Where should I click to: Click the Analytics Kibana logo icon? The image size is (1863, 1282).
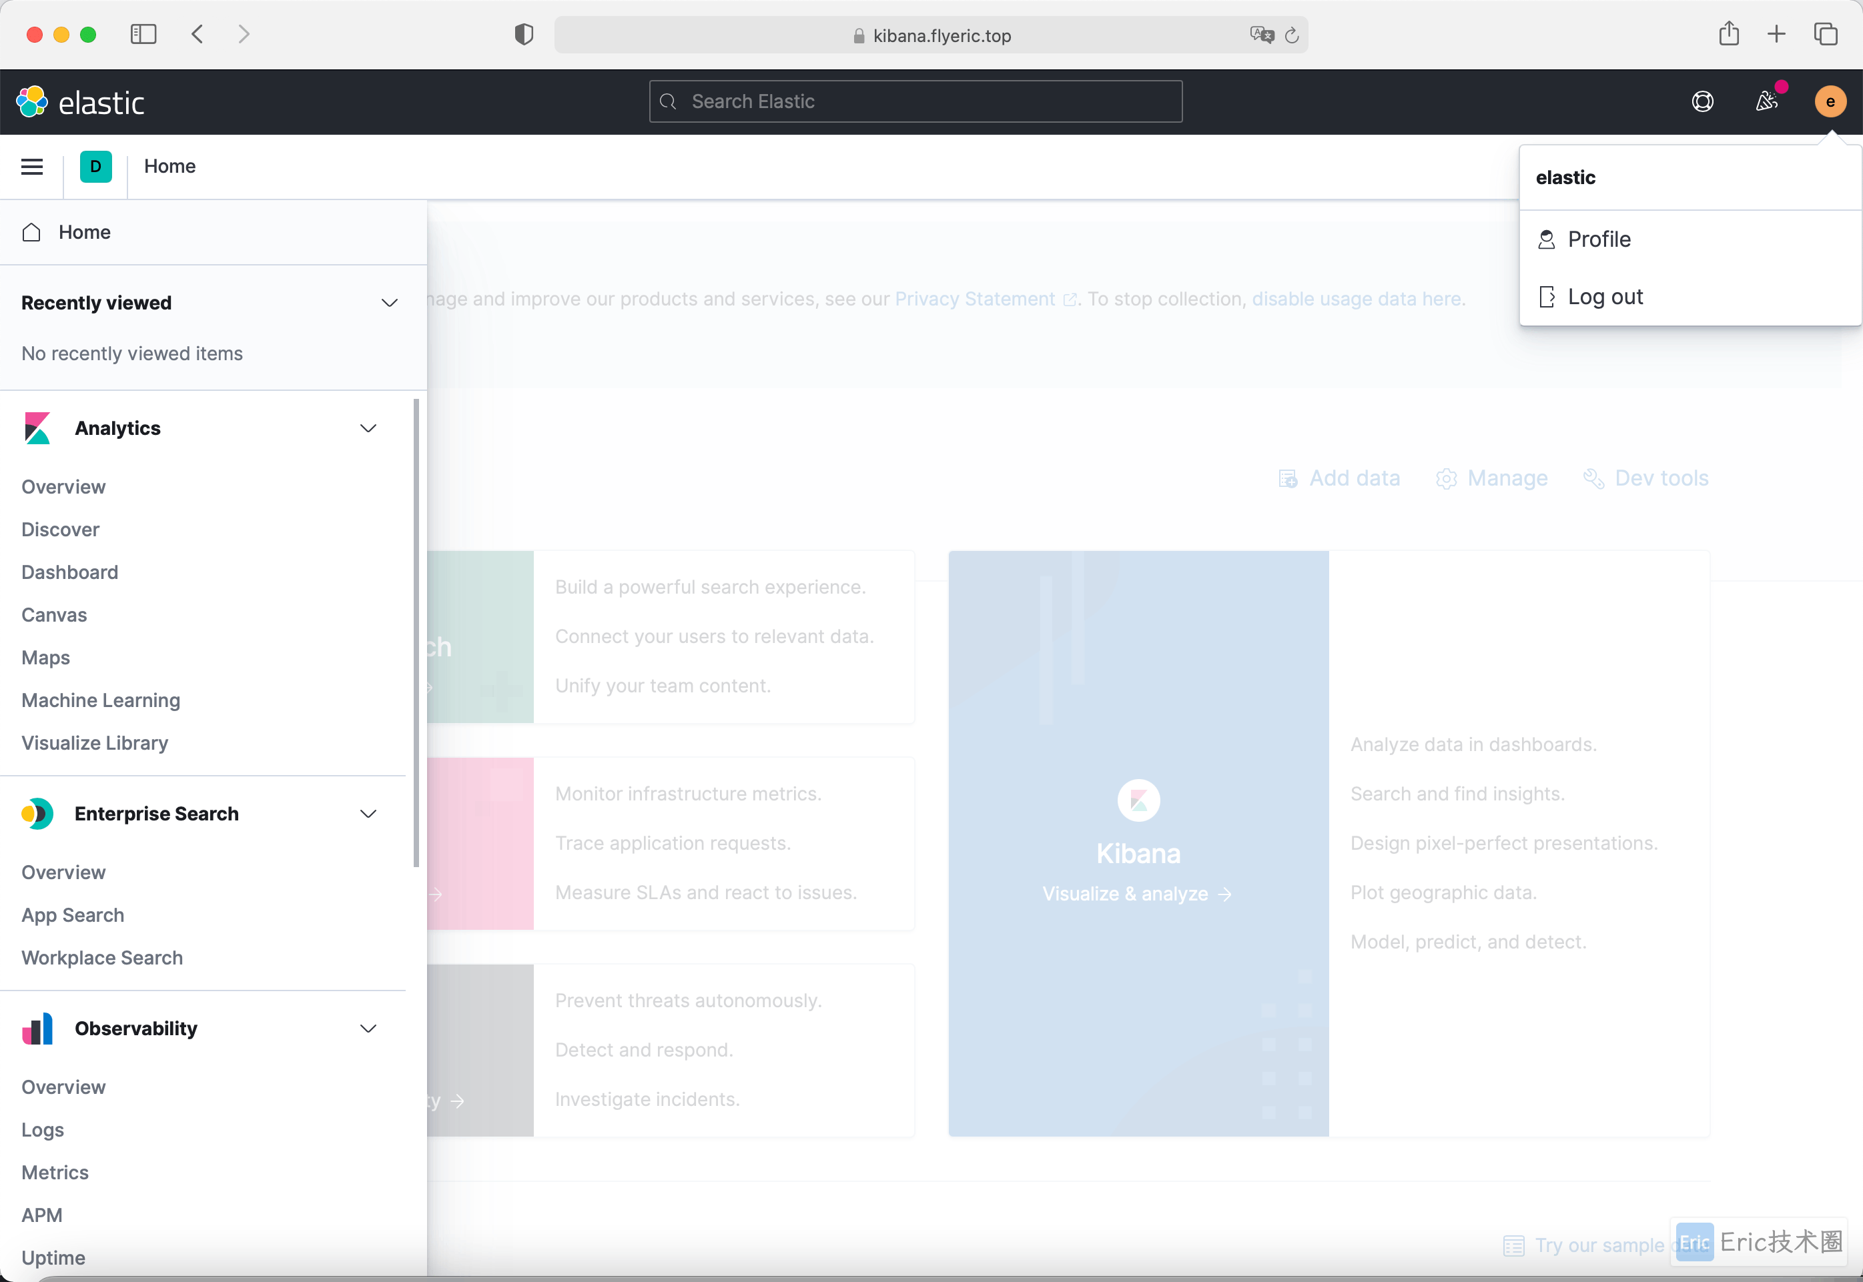(x=37, y=428)
